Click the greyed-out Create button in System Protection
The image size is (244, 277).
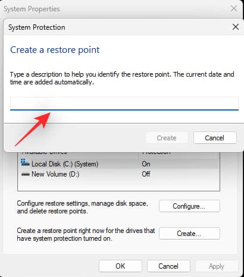point(167,138)
